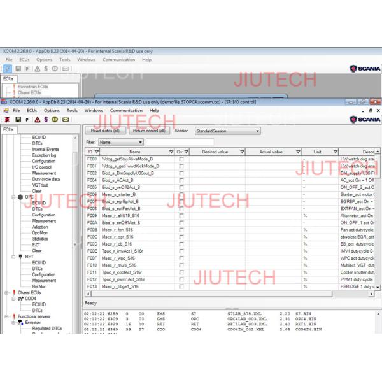Enable Ov checkbox for Msec_r_fan_S16

tap(181, 229)
